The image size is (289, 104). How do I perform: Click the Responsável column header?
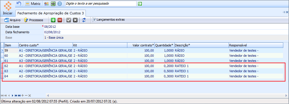256,45
